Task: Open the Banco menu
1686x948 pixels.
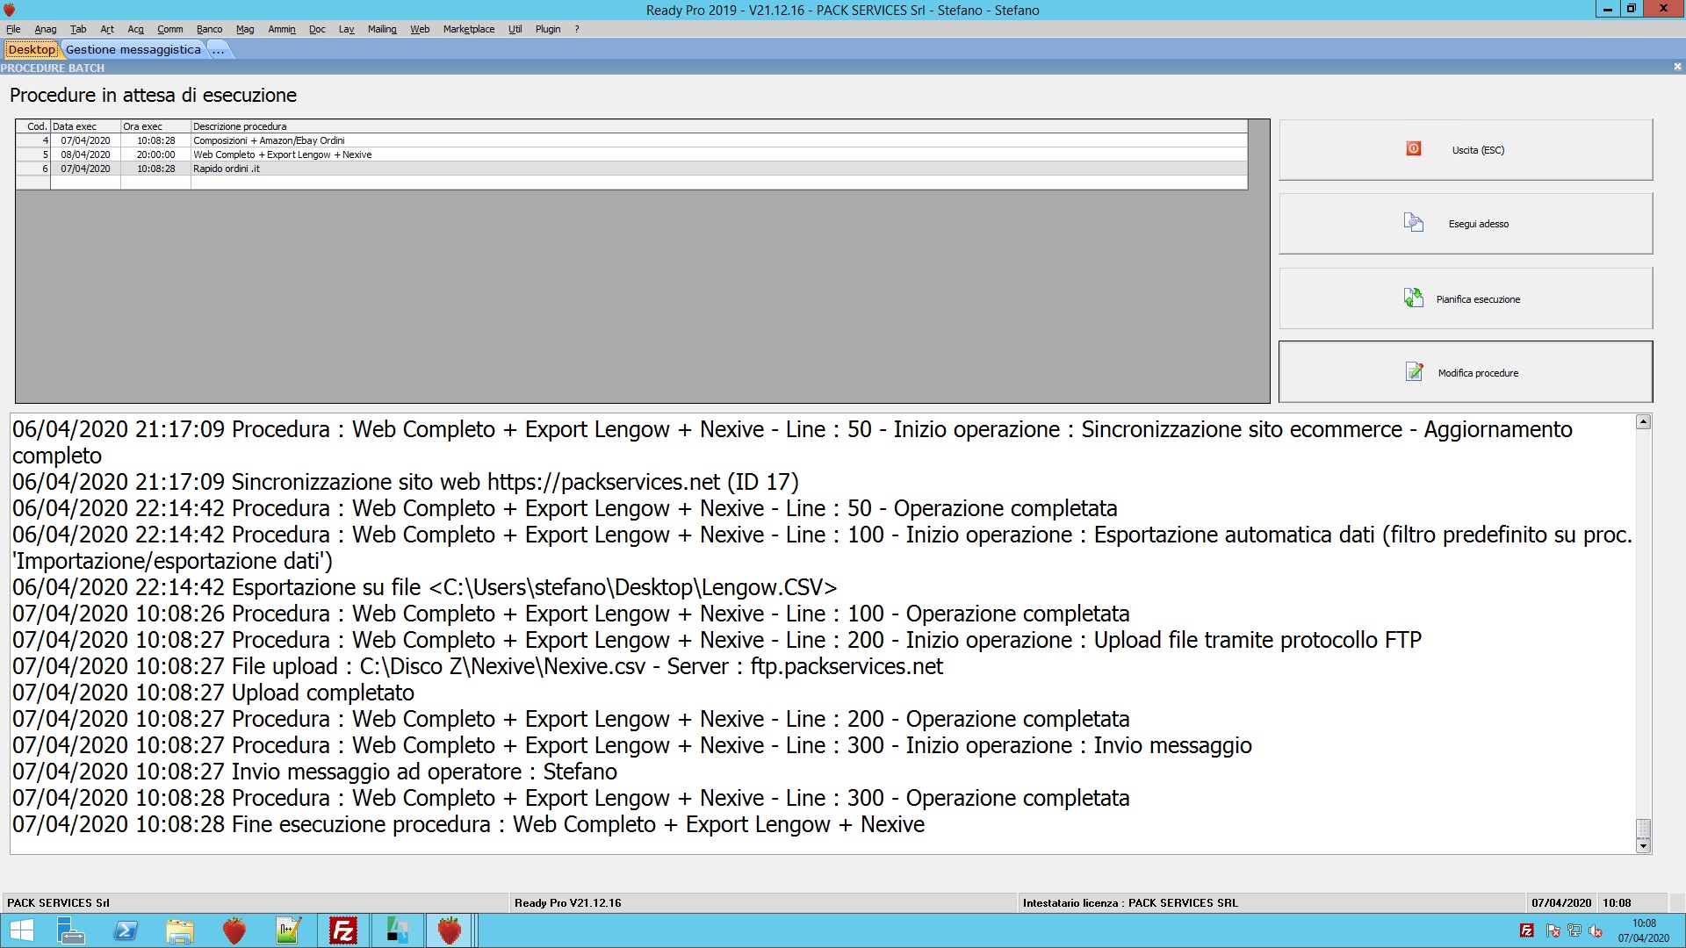Action: click(209, 29)
